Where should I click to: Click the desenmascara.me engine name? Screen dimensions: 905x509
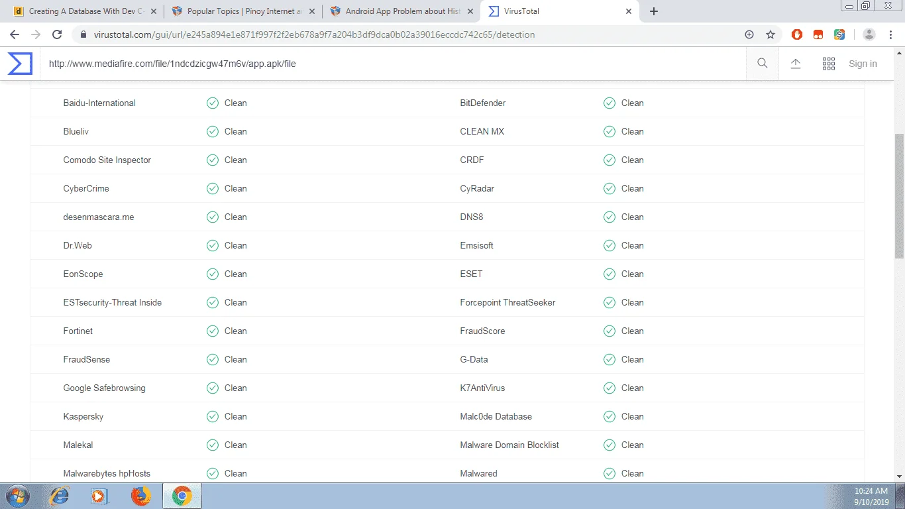point(99,217)
